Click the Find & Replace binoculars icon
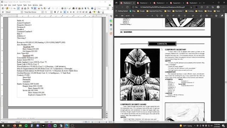The image size is (227, 128). pyautogui.click(x=73, y=9)
